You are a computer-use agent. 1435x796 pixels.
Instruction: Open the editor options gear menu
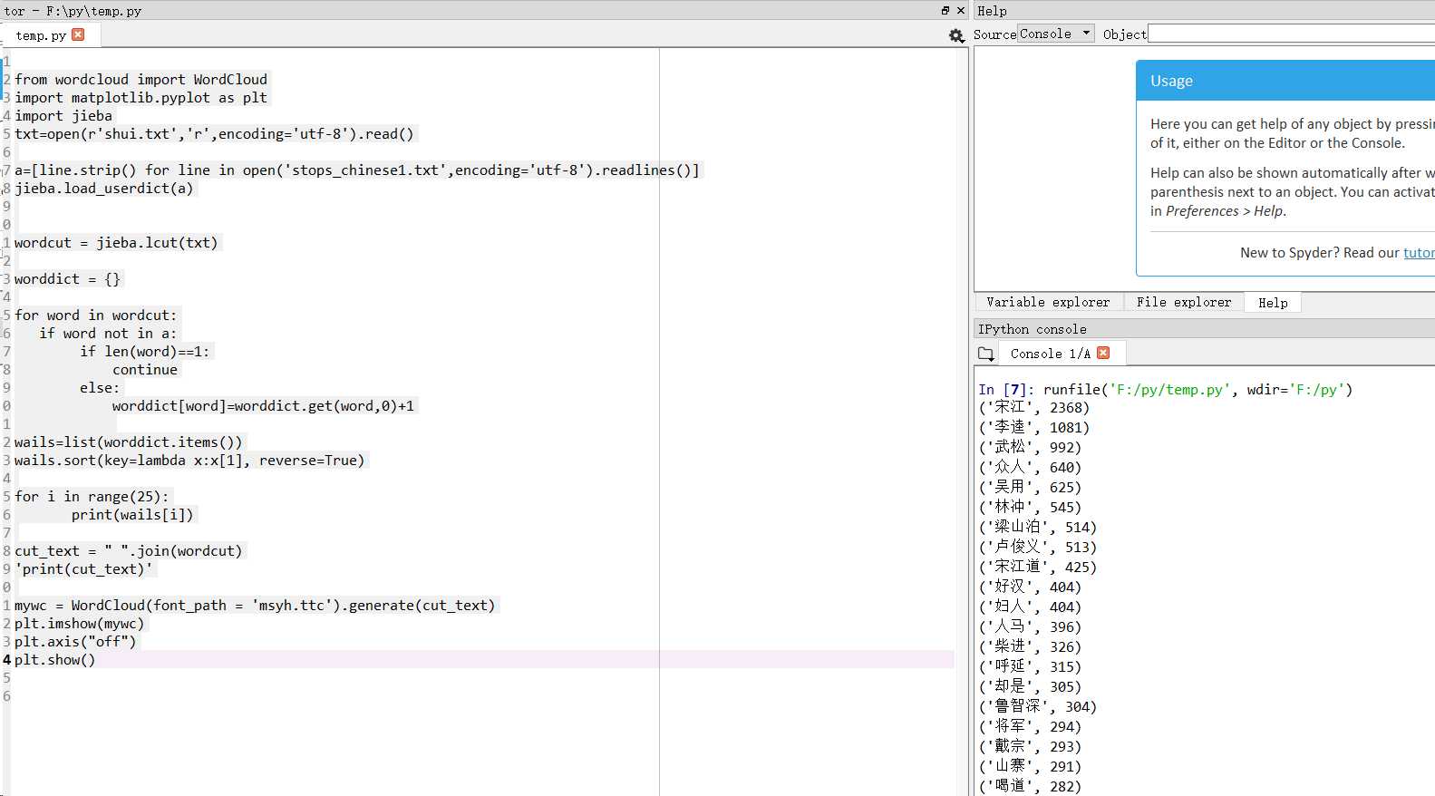[x=956, y=35]
